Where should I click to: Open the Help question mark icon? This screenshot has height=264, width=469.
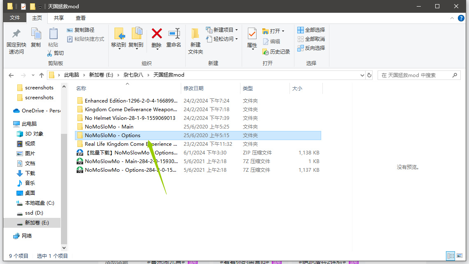click(x=461, y=18)
